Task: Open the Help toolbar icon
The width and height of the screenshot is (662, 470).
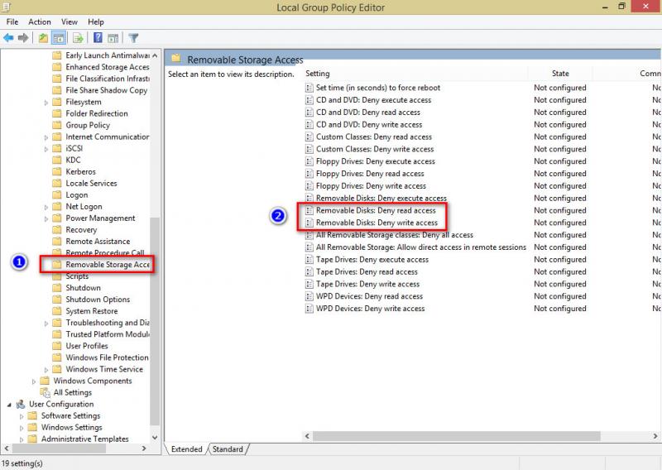Action: coord(98,38)
